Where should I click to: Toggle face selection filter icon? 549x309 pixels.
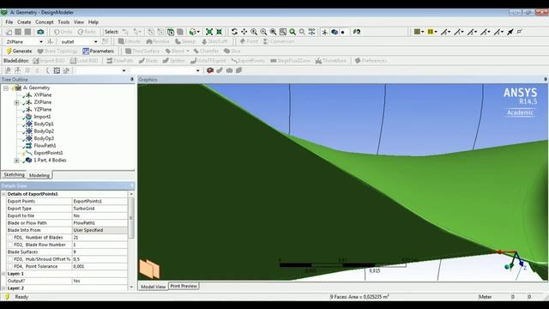tap(171, 32)
